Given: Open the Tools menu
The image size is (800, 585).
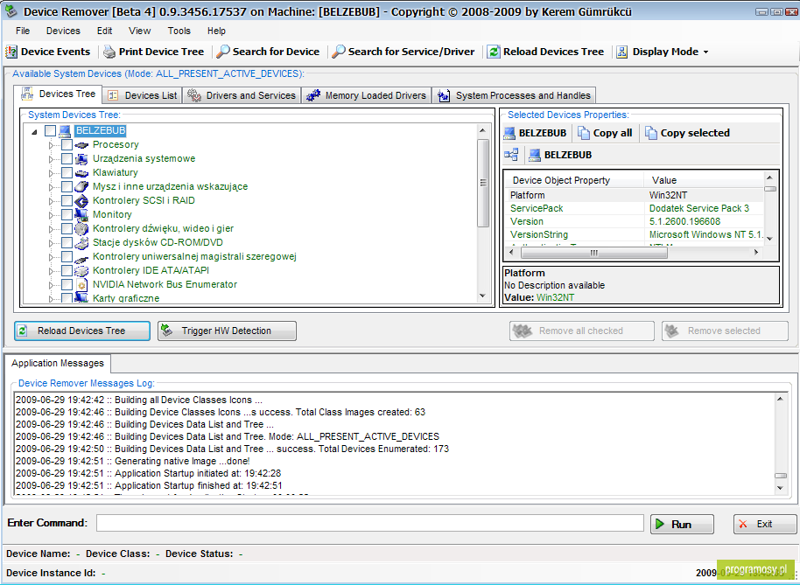Looking at the screenshot, I should click(179, 31).
